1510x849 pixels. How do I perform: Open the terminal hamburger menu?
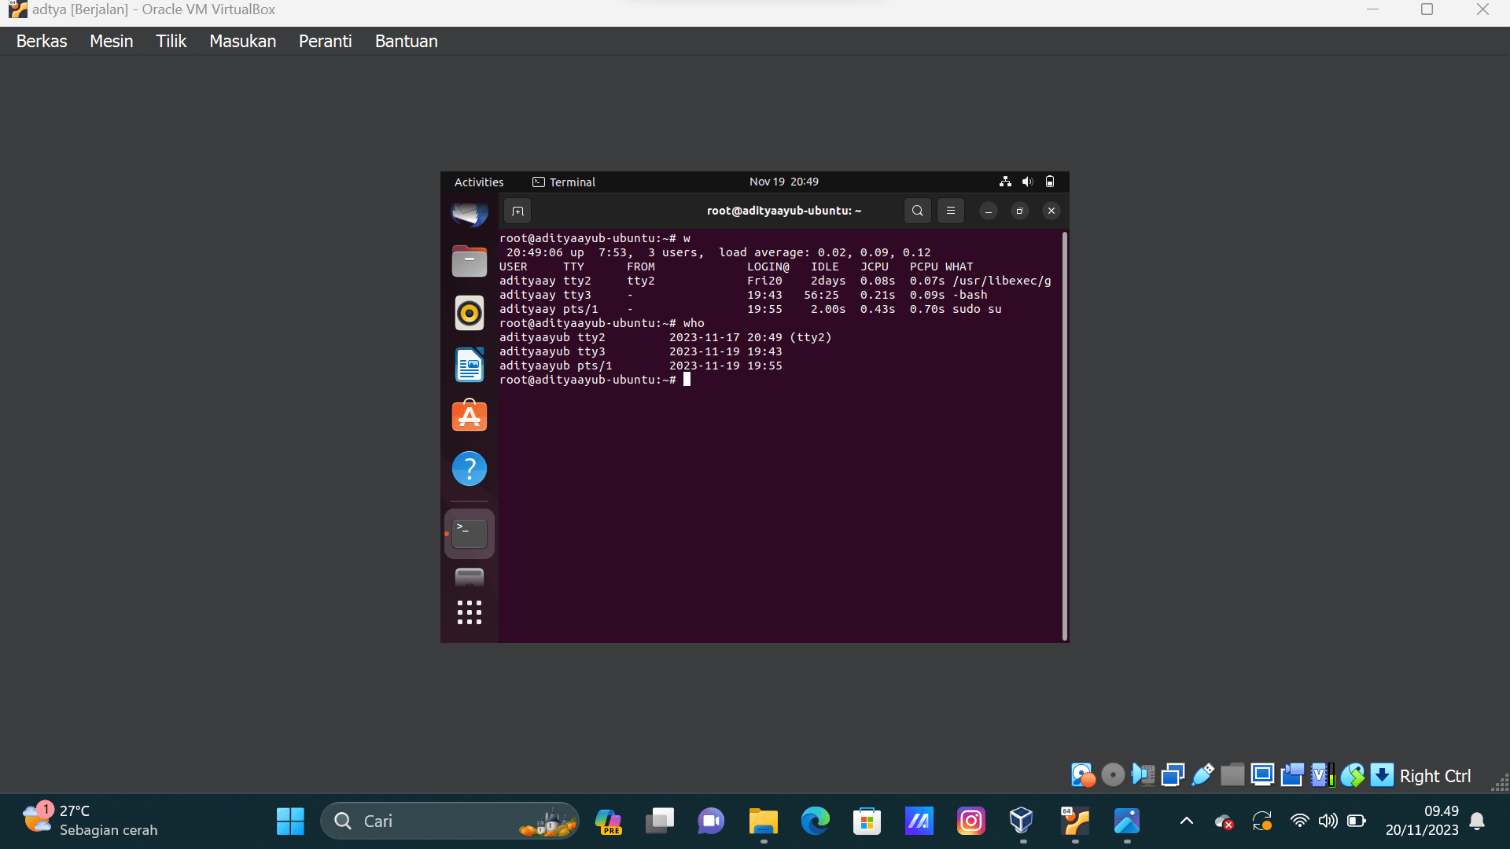click(x=951, y=211)
